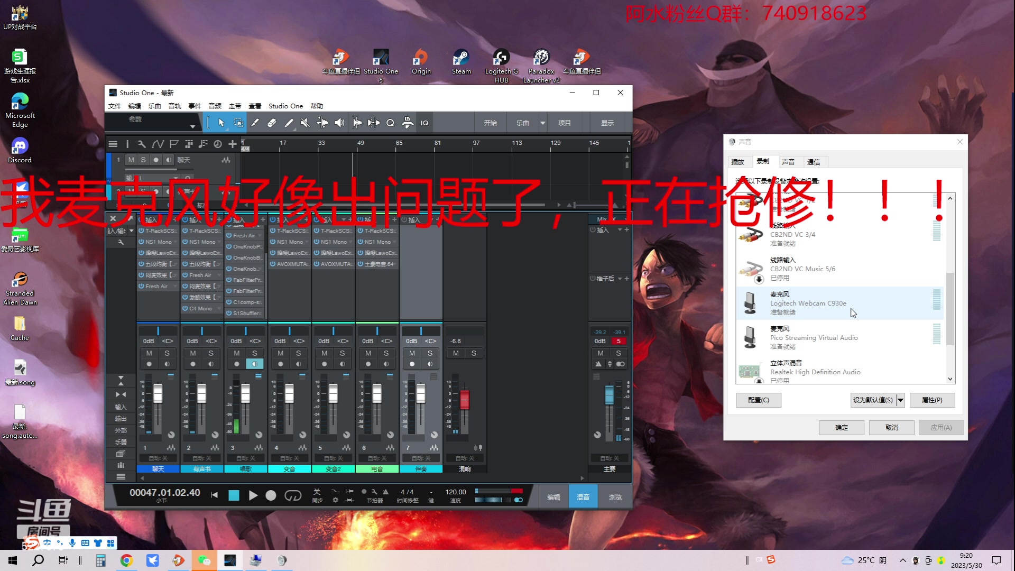This screenshot has height=571, width=1015.
Task: Open 设为默认值 split dropdown arrow
Action: [900, 400]
